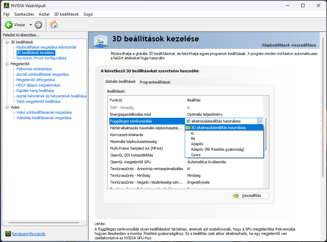Click the Rendszerinformációk link
This screenshot has width=327, height=242.
click(29, 234)
